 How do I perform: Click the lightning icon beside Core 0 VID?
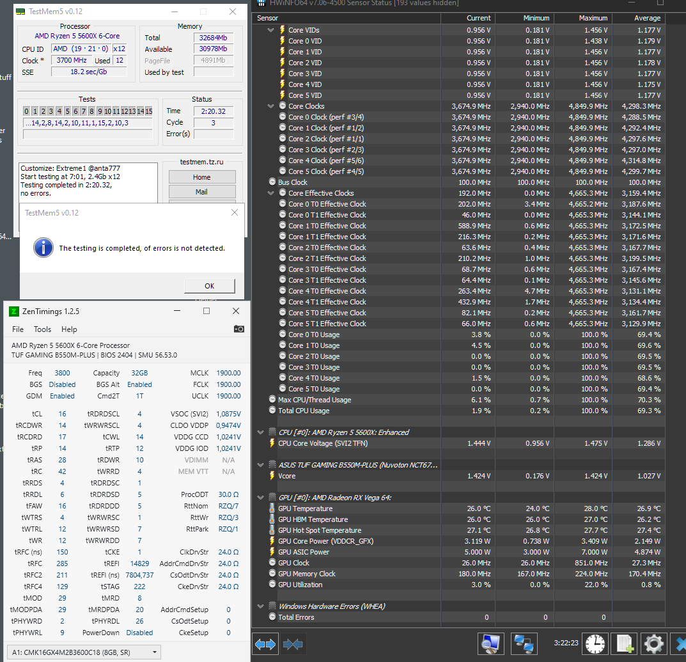click(282, 41)
